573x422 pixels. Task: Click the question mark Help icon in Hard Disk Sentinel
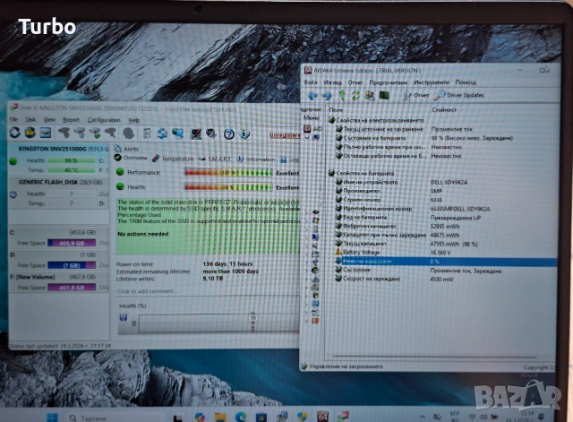(x=229, y=134)
